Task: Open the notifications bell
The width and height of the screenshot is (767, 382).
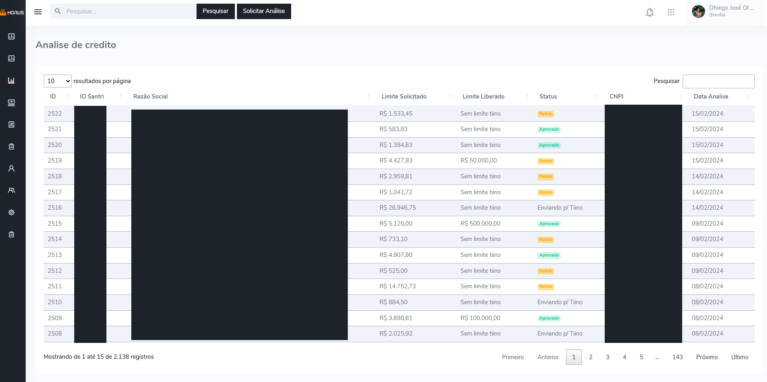Action: (650, 12)
